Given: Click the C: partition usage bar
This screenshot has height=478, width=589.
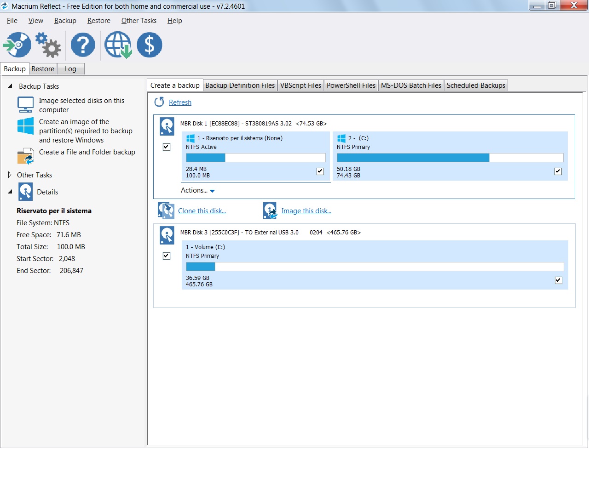Looking at the screenshot, I should click(x=450, y=158).
